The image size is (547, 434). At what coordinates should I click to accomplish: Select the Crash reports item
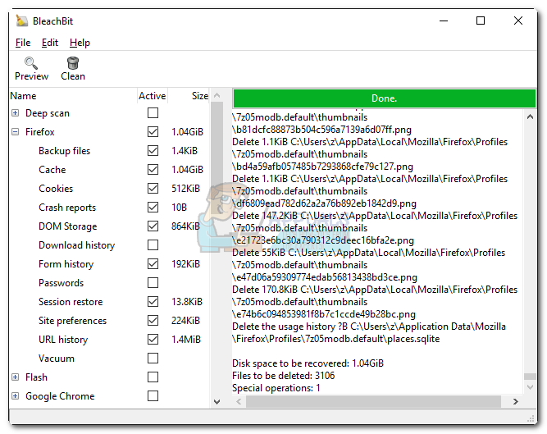(x=67, y=208)
